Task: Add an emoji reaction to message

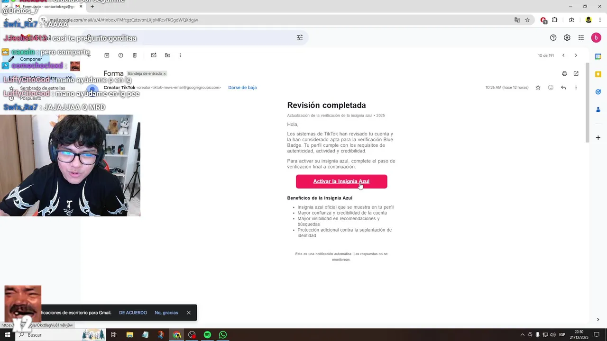Action: (551, 88)
